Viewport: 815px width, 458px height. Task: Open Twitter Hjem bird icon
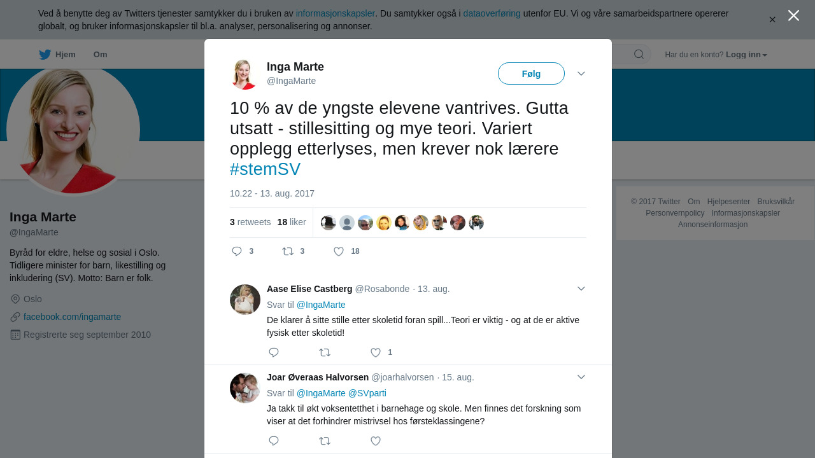tap(45, 54)
